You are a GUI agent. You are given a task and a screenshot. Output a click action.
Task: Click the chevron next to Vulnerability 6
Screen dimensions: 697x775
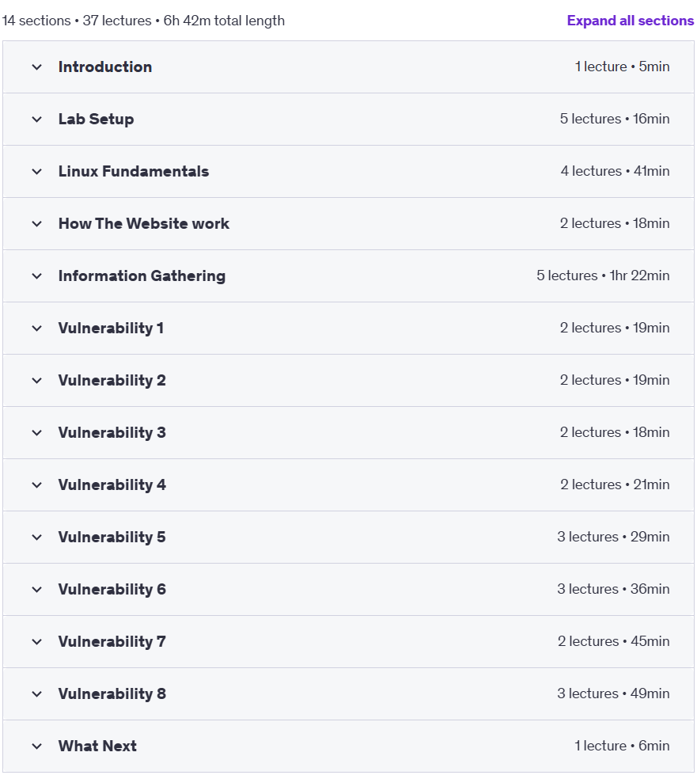36,590
